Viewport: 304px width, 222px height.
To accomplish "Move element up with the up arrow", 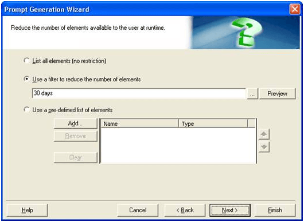I will pos(264,134).
